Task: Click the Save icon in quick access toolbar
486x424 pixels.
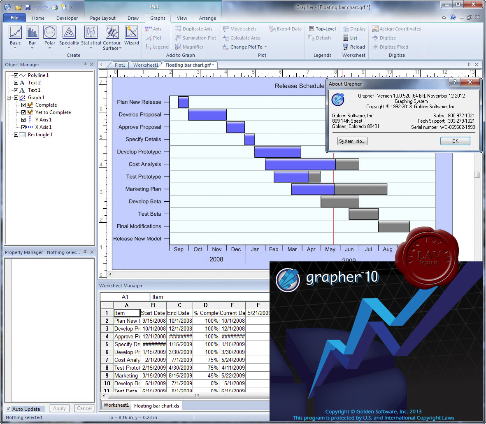Action: coord(27,7)
